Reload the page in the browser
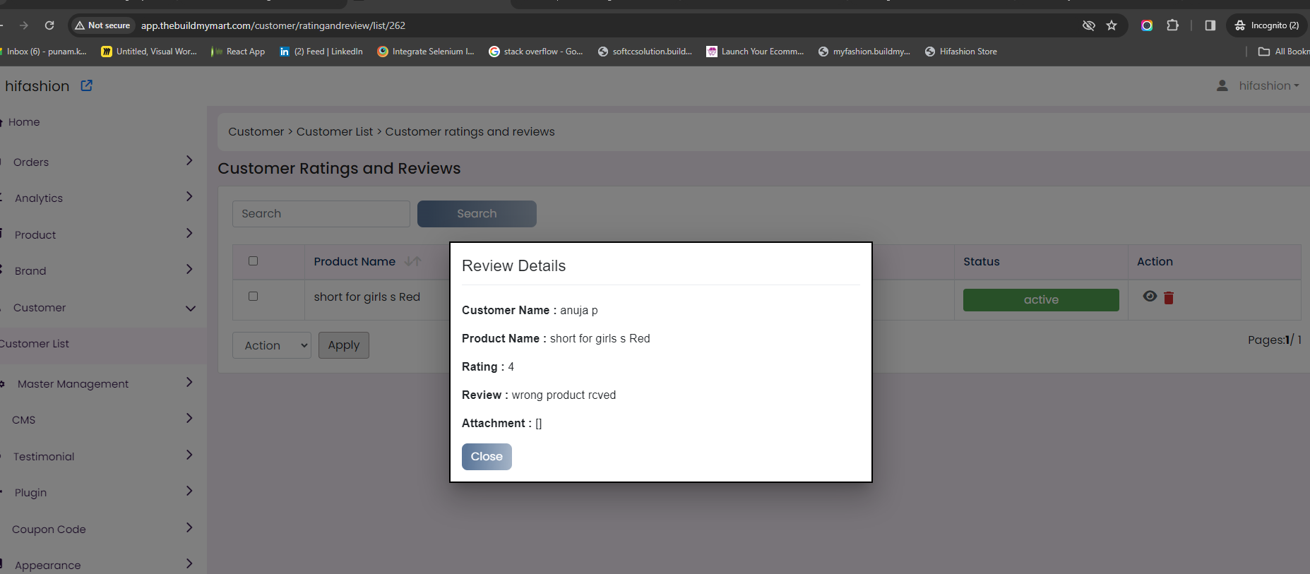Screen dimensions: 1310x574 [x=49, y=25]
